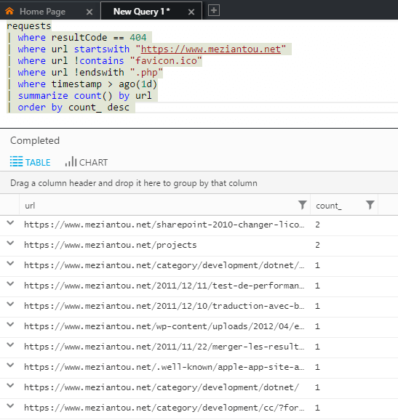The width and height of the screenshot is (398, 420).
Task: Select the sharepoint-2010-changer-lico url cell
Action: coord(164,225)
